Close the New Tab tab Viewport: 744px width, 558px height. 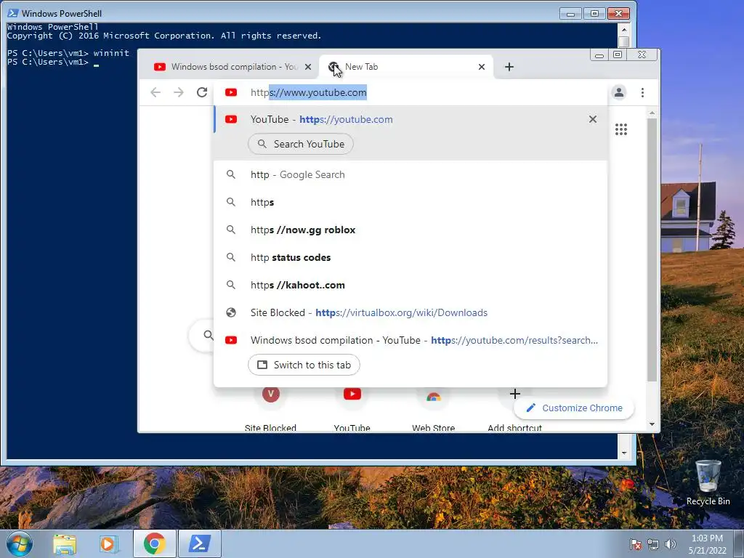(x=482, y=67)
